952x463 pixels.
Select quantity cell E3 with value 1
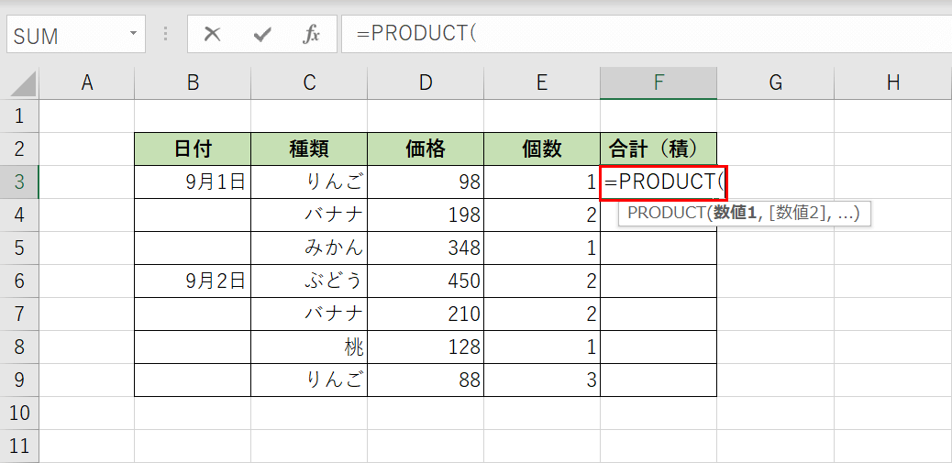pos(542,182)
